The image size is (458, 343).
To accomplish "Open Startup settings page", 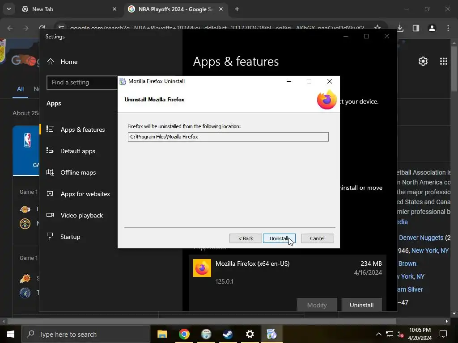I will pyautogui.click(x=70, y=237).
